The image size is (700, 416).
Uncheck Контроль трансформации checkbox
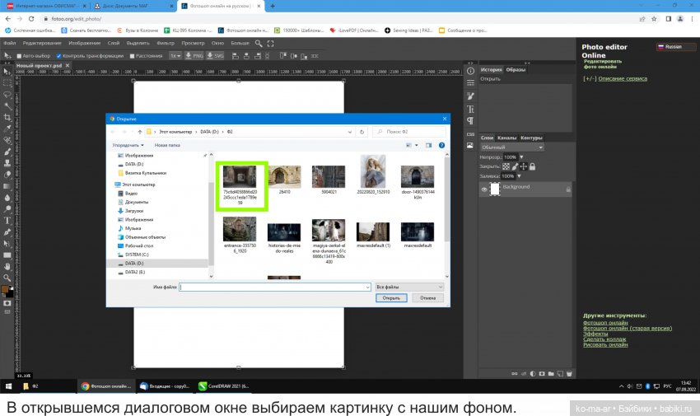coord(58,56)
